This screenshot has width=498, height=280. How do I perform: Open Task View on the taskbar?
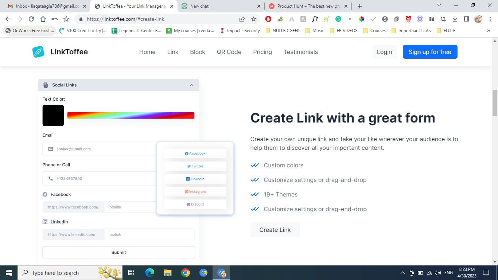point(131,273)
